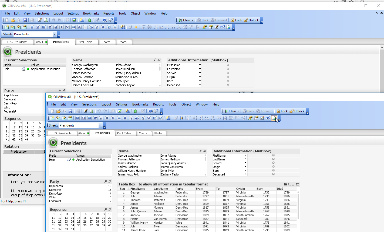Click Save disk icon in front window
The width and height of the screenshot is (384, 232).
[70, 111]
